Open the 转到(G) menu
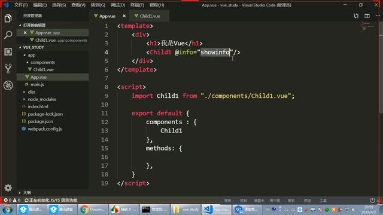This screenshot has width=383, height=215. (x=98, y=5)
